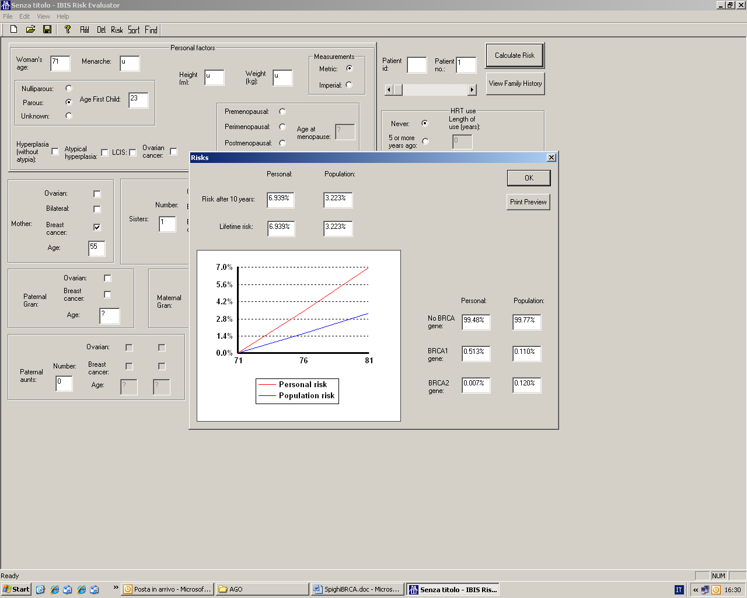Select the Nulliparous radio button
This screenshot has height=598, width=747.
(x=69, y=88)
